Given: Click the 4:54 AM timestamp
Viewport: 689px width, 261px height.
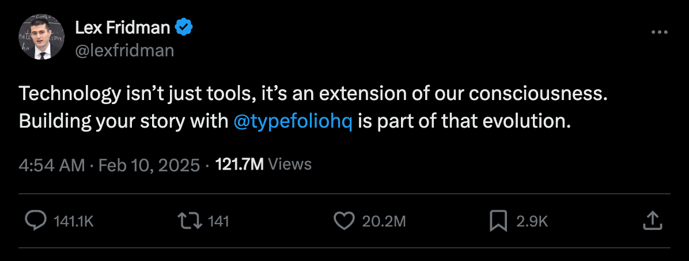Looking at the screenshot, I should pyautogui.click(x=52, y=165).
